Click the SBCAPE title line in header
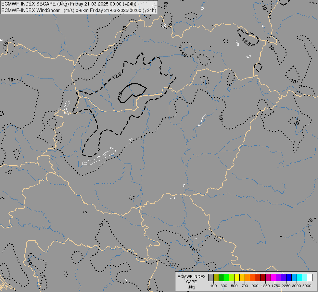318x292 pixels. 69,4
